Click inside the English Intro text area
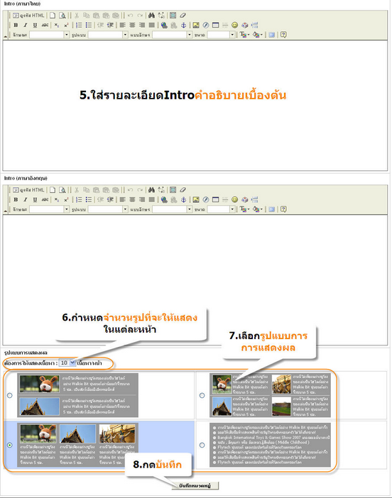Viewport: 392px width, 498px height. (x=195, y=280)
